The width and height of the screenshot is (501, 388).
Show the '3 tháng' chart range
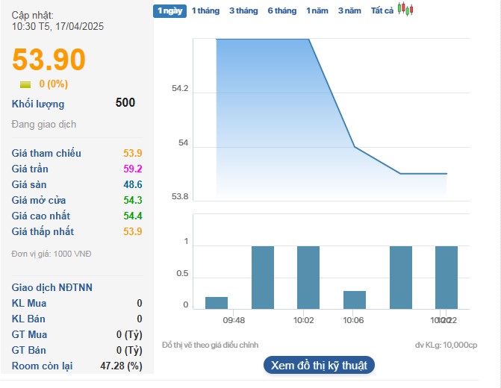pos(243,10)
